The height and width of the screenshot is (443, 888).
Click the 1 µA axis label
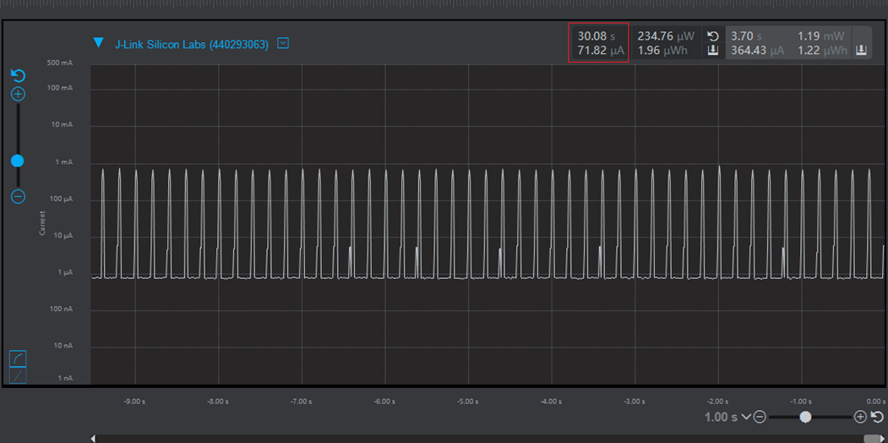(63, 272)
